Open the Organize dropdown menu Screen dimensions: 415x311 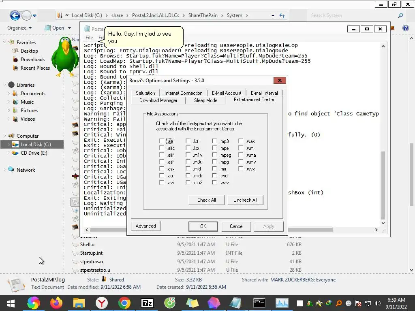tap(19, 28)
